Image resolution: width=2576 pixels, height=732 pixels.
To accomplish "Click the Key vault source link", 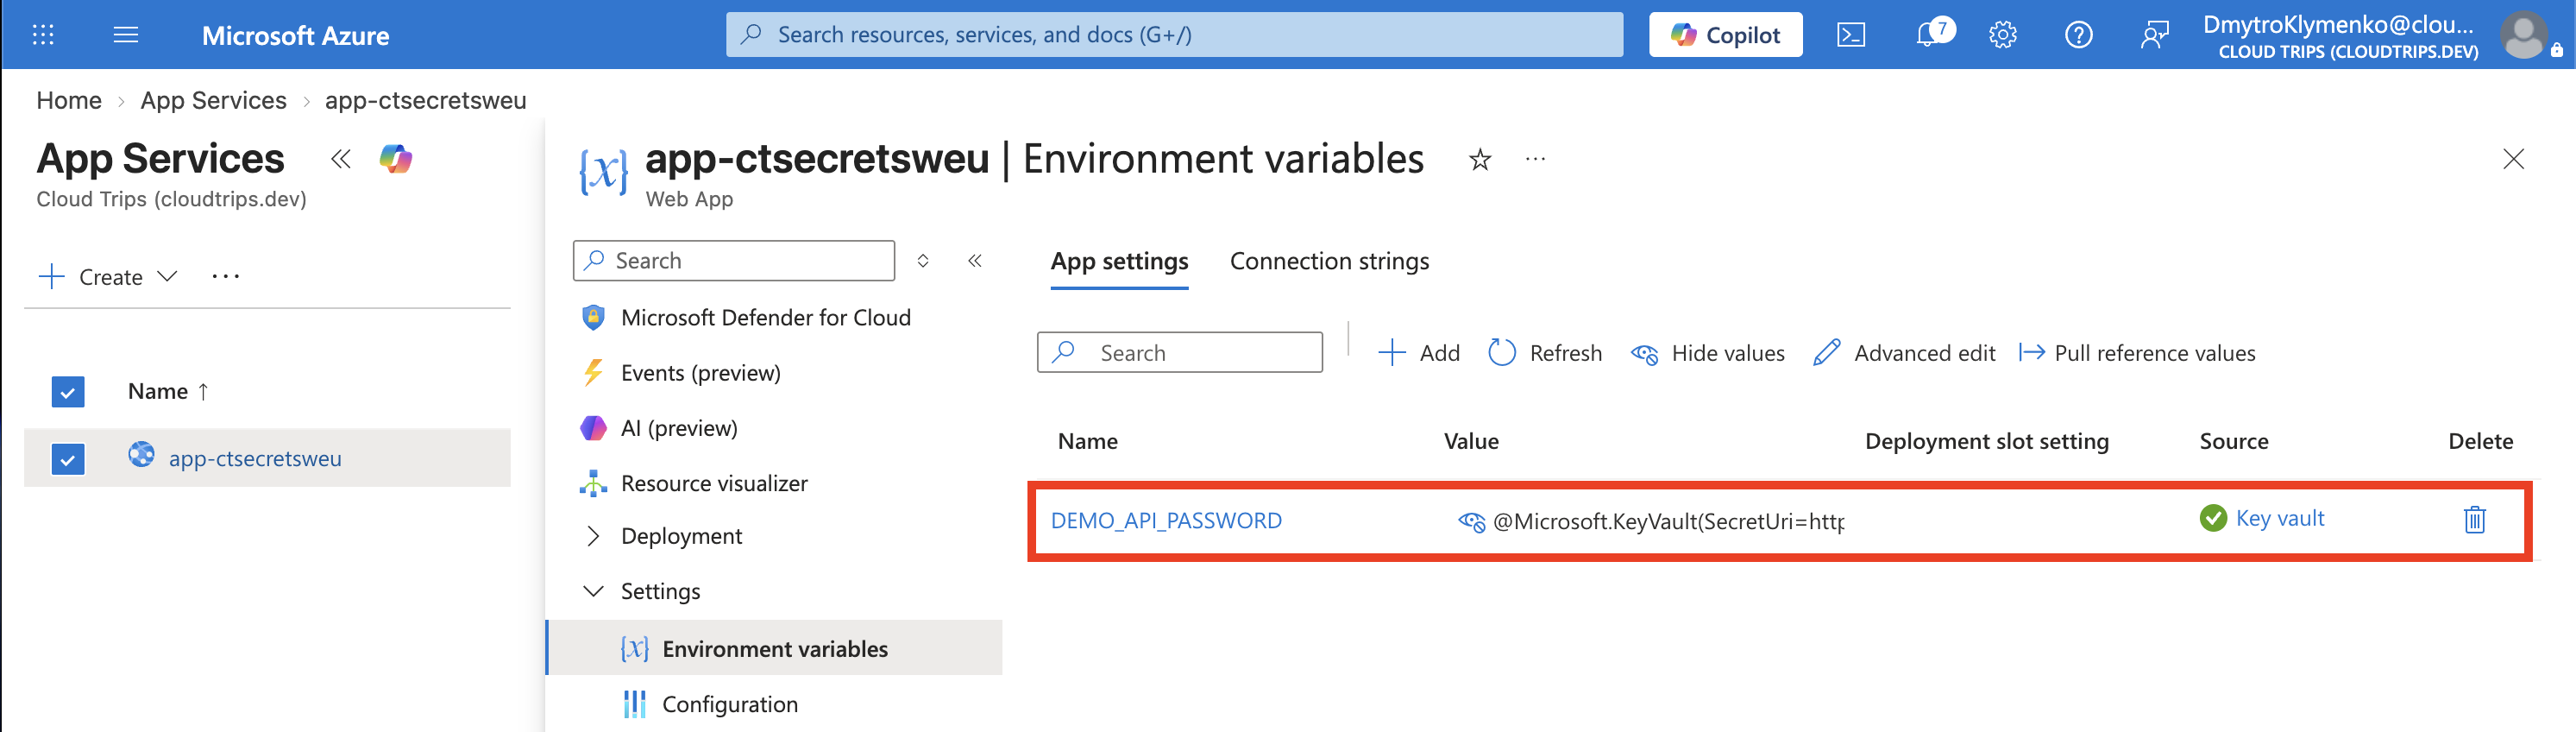I will click(x=2280, y=518).
